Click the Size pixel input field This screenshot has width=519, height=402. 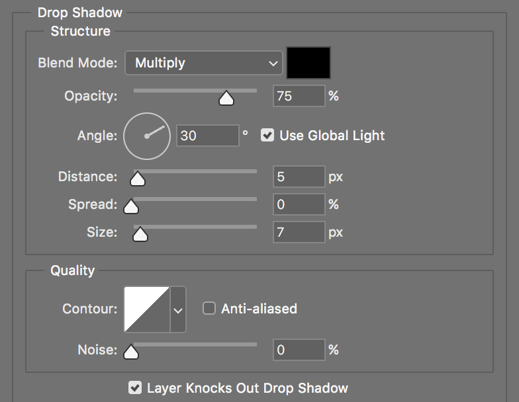tap(299, 232)
